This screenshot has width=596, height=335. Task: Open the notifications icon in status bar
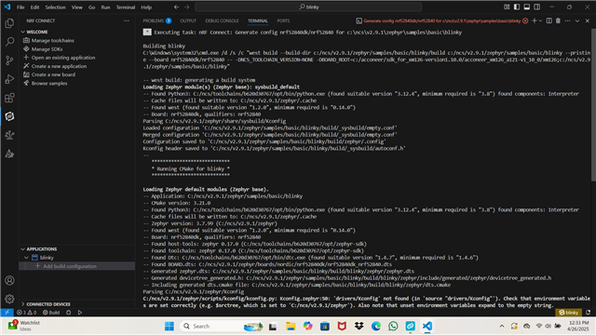(x=588, y=313)
